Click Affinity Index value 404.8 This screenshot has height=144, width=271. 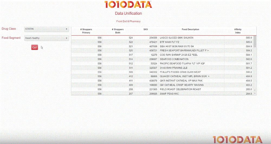pos(249,76)
